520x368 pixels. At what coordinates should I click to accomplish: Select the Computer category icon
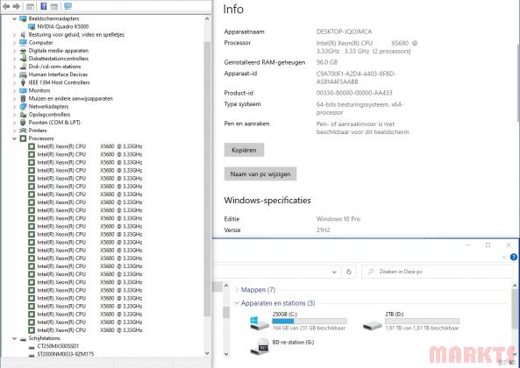pos(23,42)
